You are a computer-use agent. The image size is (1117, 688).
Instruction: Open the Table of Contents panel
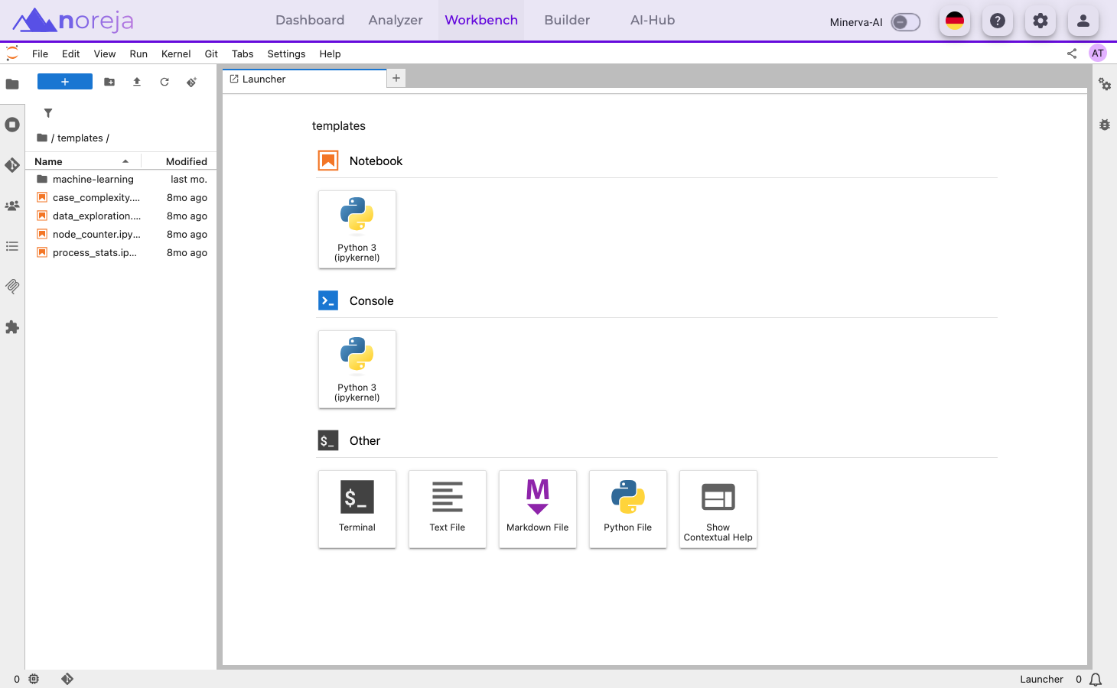coord(12,246)
